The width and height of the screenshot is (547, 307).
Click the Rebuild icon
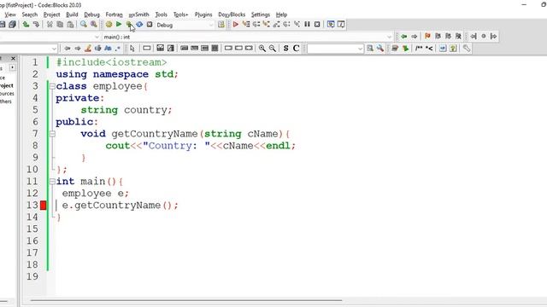tap(139, 25)
